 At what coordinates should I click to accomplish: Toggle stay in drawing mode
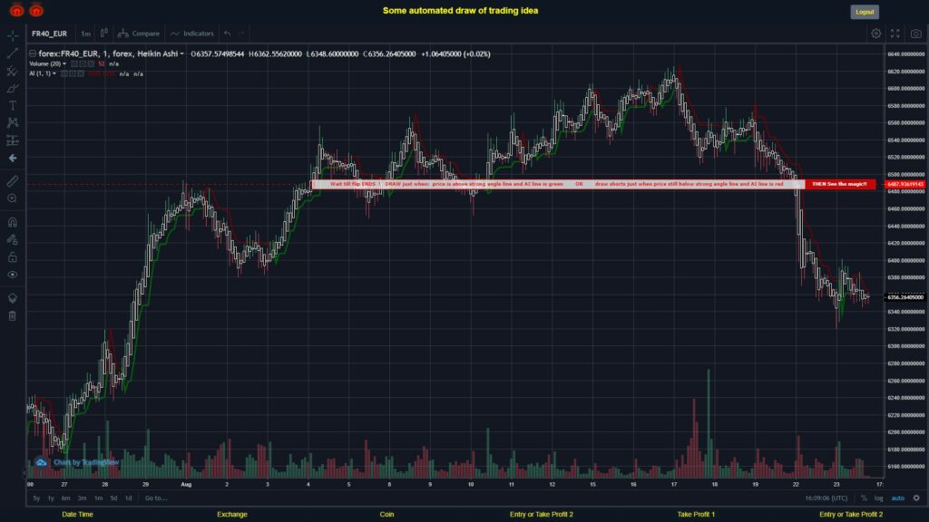(x=13, y=239)
